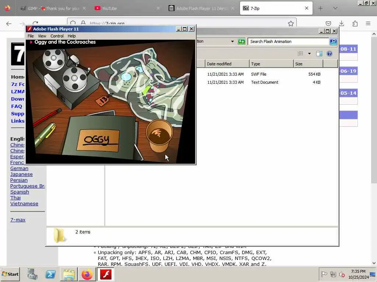This screenshot has height=282, width=377.
Task: Focus the Search Flash Animation field
Action: pyautogui.click(x=288, y=41)
